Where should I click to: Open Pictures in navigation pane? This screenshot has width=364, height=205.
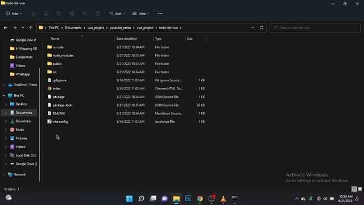coord(19,138)
